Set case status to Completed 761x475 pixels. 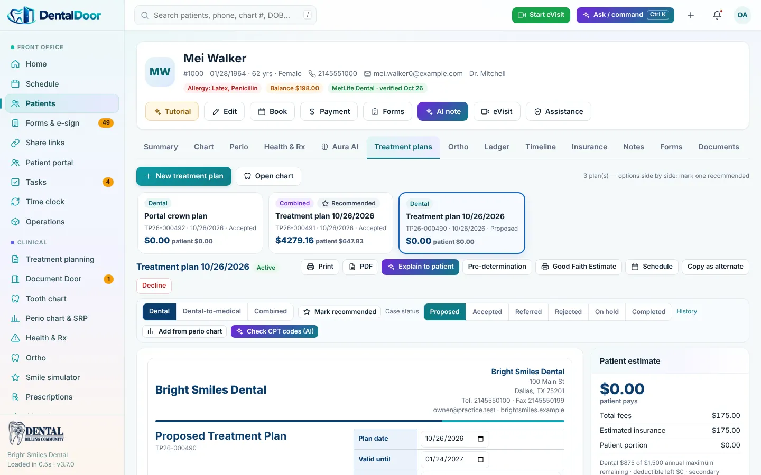coord(648,312)
